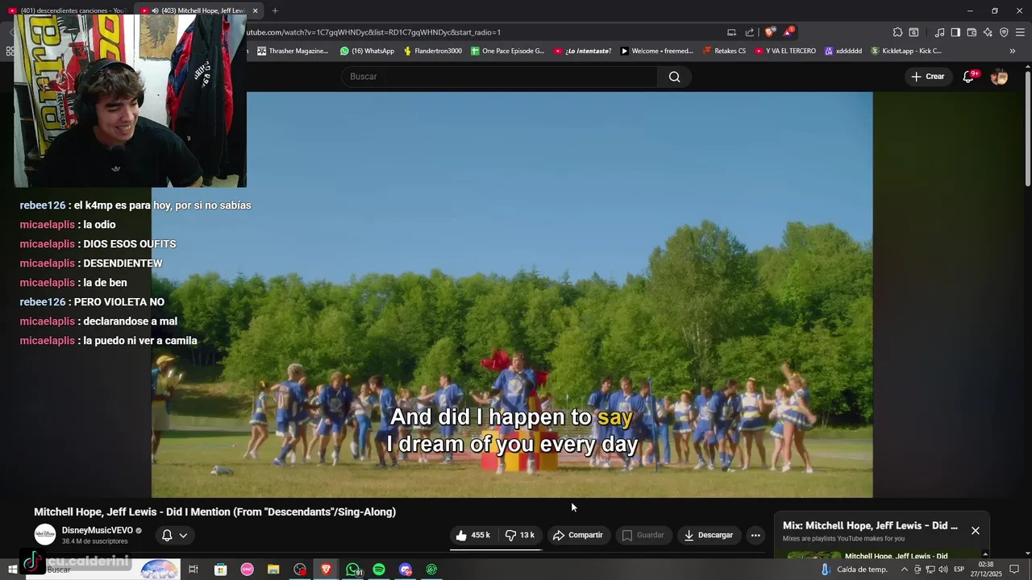This screenshot has height=580, width=1032.
Task: Open the three-dots more actions menu
Action: 755,535
